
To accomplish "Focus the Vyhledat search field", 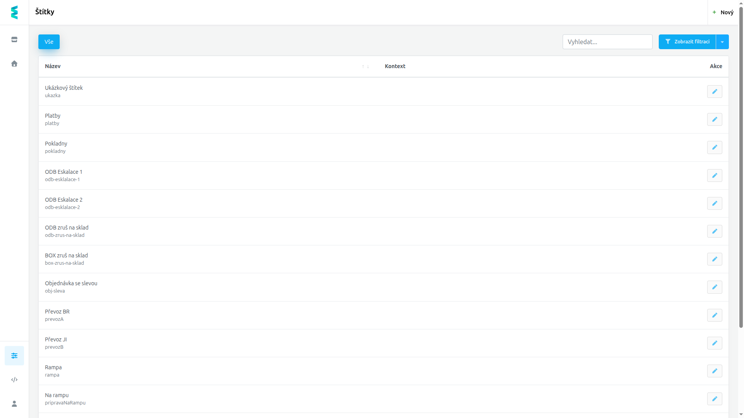I will pos(607,42).
